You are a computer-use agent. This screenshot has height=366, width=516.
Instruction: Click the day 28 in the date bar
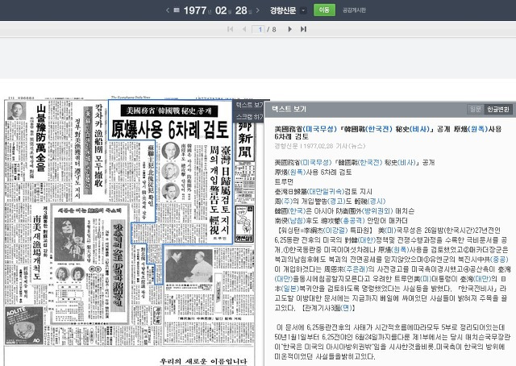pyautogui.click(x=241, y=10)
